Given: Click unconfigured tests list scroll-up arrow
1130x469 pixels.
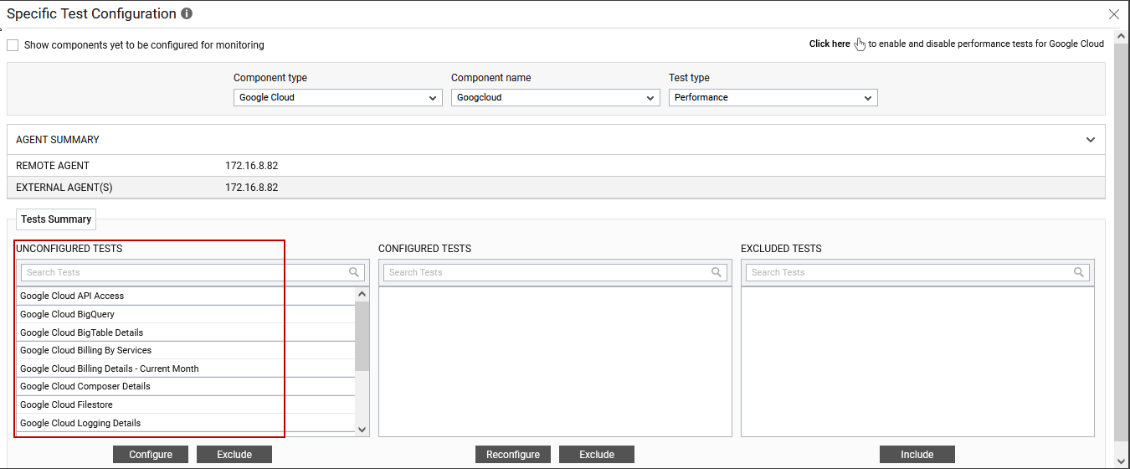Looking at the screenshot, I should [x=362, y=294].
